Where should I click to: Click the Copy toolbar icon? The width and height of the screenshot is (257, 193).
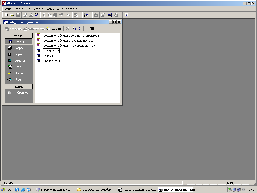[49, 15]
